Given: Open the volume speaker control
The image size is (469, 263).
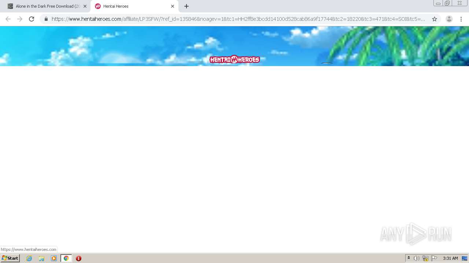Looking at the screenshot, I should click(417, 258).
